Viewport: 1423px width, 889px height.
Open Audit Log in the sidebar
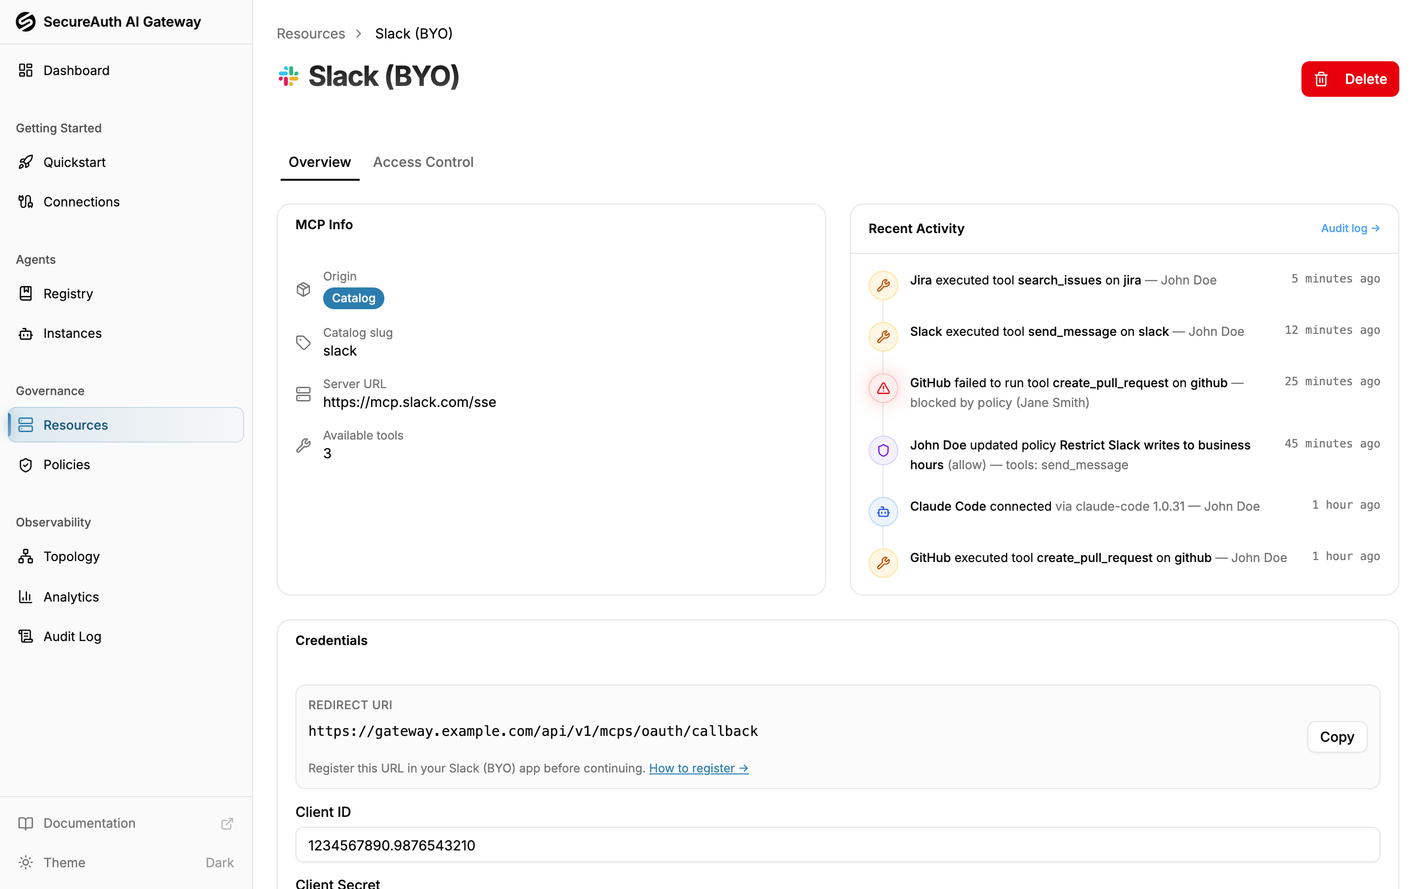(x=126, y=636)
